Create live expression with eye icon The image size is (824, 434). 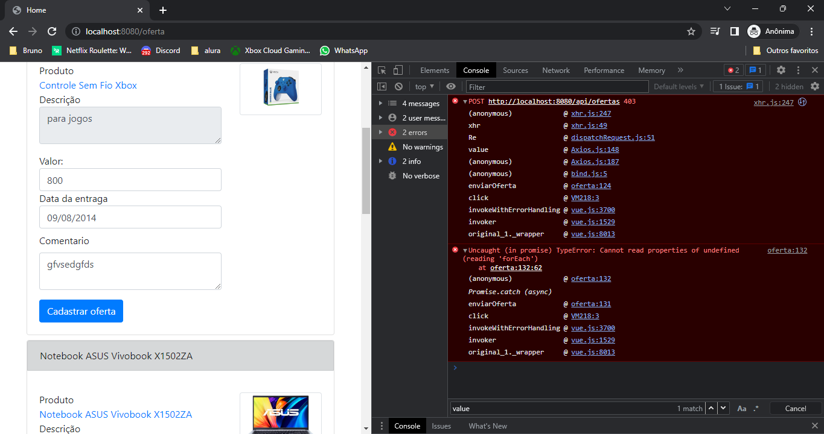click(x=451, y=87)
